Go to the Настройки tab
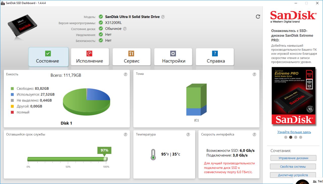Viewport: 323px width, 184px height. click(173, 57)
